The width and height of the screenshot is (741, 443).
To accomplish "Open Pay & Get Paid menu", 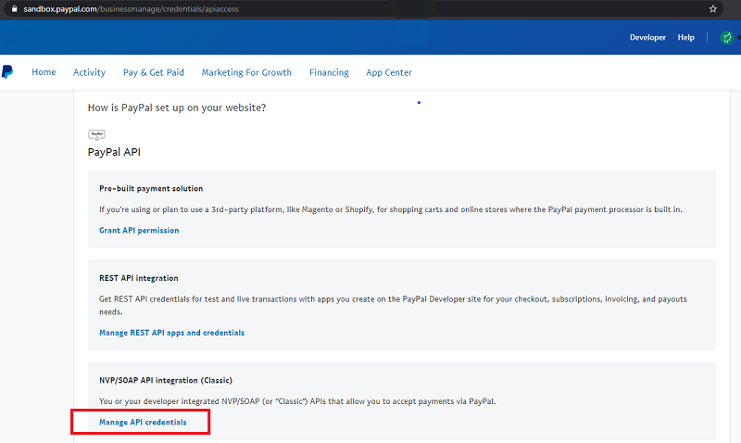I will (154, 72).
